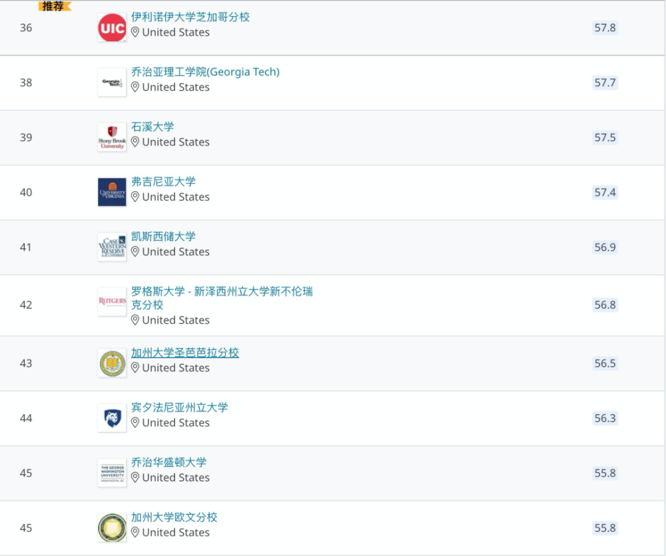Click "United States" under 石溪大学

tap(176, 142)
